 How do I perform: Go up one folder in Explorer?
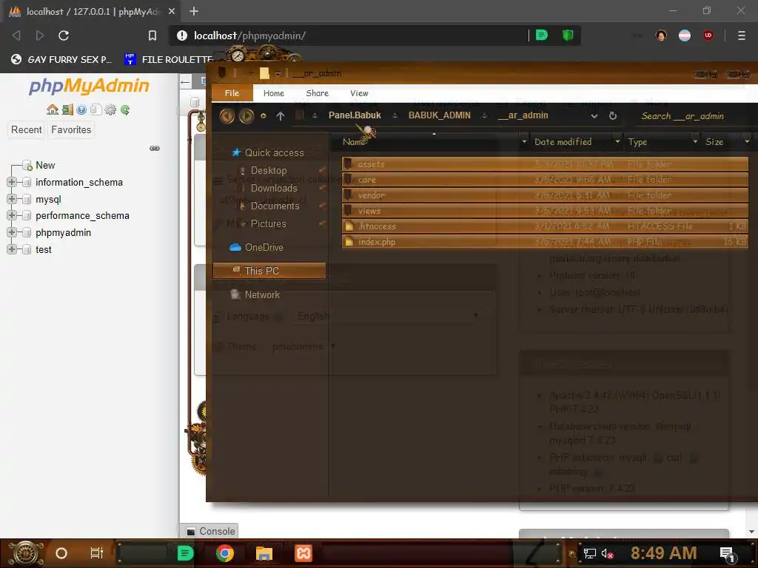click(281, 116)
